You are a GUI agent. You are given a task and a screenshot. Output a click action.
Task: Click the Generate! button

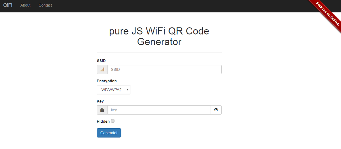109,133
